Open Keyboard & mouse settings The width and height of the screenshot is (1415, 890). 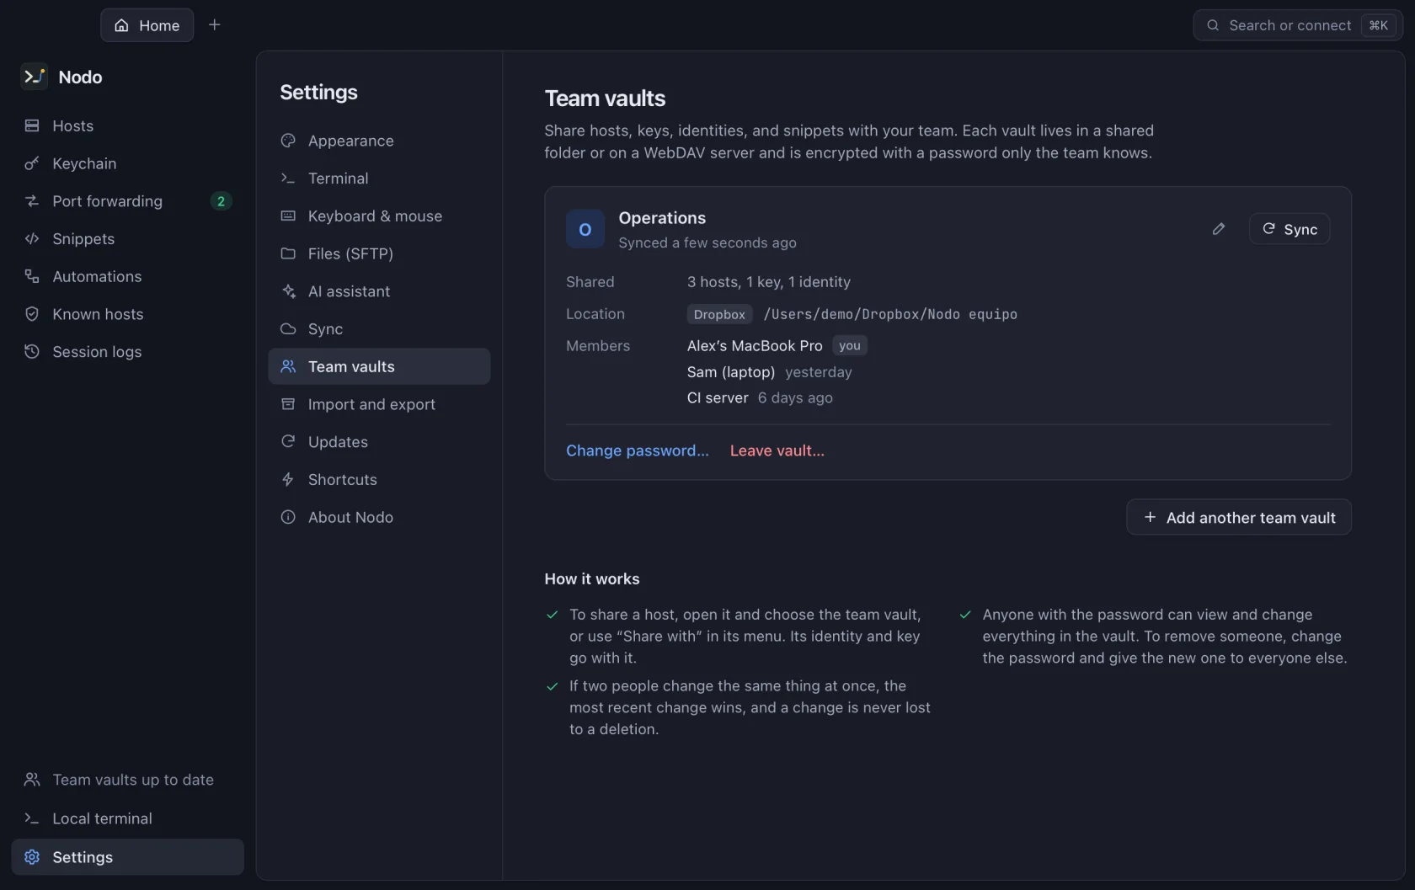tap(379, 216)
